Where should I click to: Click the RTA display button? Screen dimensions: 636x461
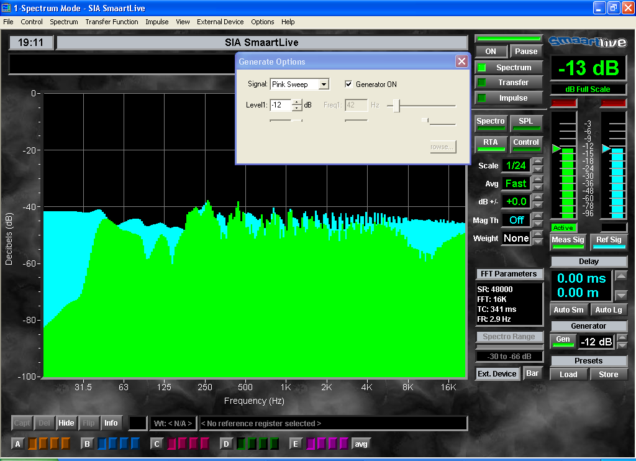(491, 143)
